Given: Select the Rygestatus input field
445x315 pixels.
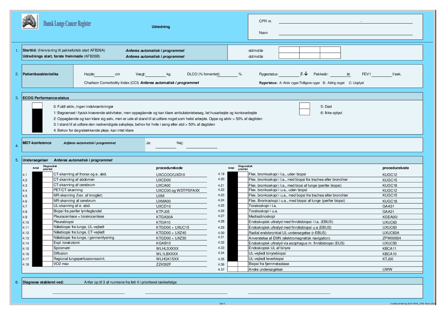Looking at the screenshot, I should [x=289, y=74].
